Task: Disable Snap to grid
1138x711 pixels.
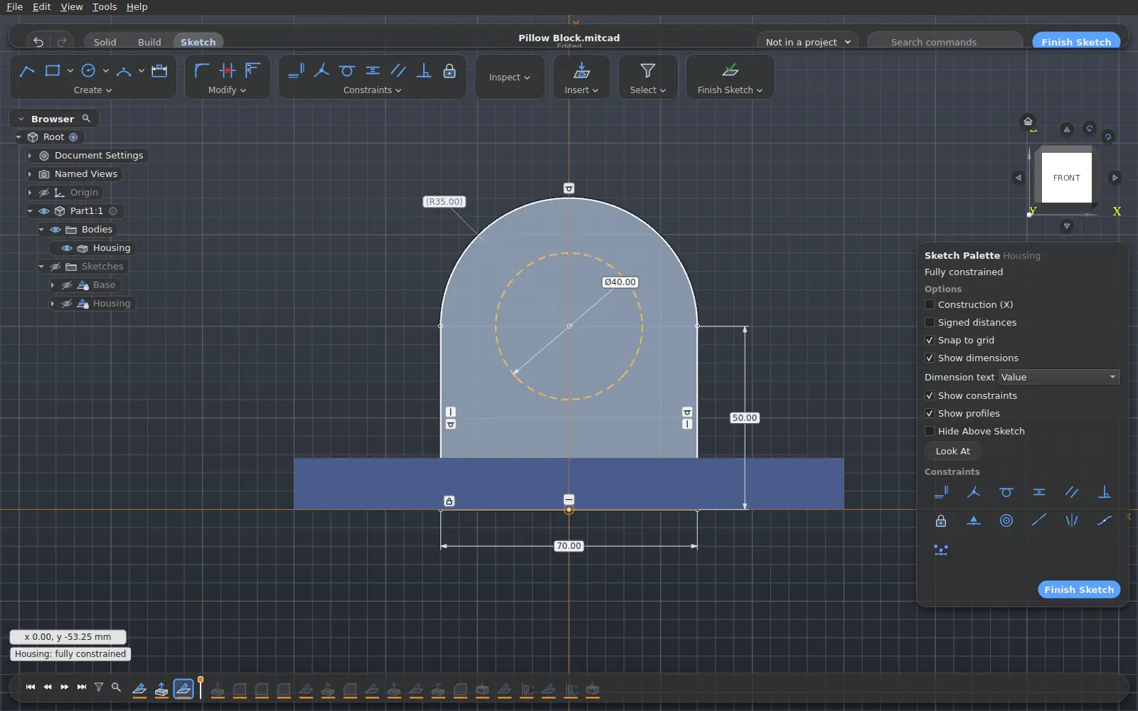Action: (930, 340)
